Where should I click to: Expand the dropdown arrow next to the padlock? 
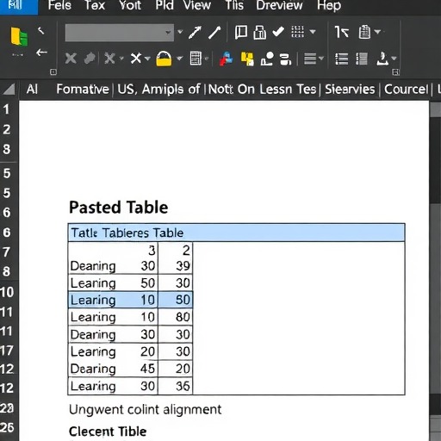click(180, 59)
